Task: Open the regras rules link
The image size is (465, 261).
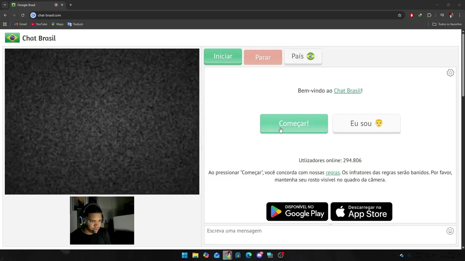Action: [333, 173]
